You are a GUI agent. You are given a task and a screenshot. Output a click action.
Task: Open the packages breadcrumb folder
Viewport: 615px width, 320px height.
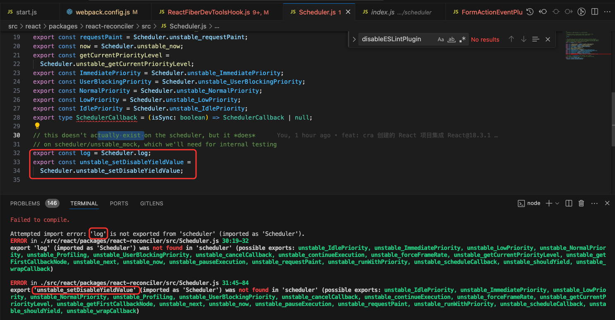(x=63, y=26)
